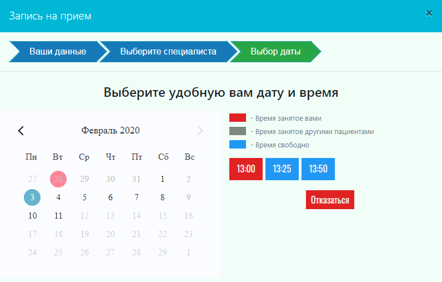Select highlighted date 3 in calendar
The image size is (442, 282).
coord(32,197)
